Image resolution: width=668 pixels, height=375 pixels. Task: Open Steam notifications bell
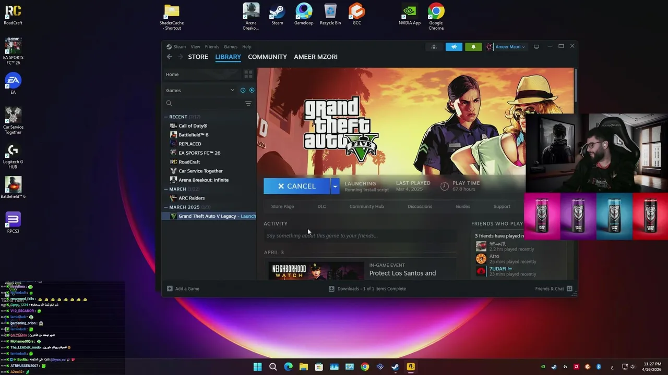click(473, 47)
